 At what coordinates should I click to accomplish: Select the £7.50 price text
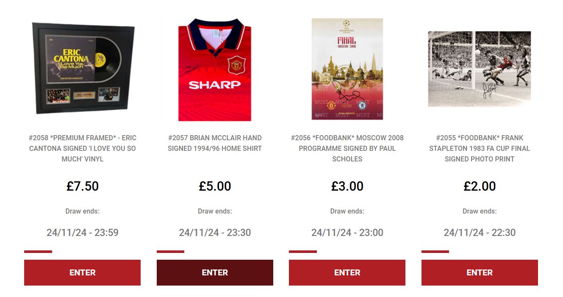tap(83, 186)
